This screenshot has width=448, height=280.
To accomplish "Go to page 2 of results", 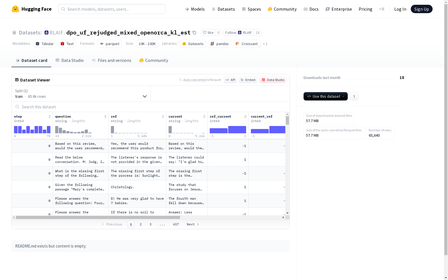I will coord(141,224).
